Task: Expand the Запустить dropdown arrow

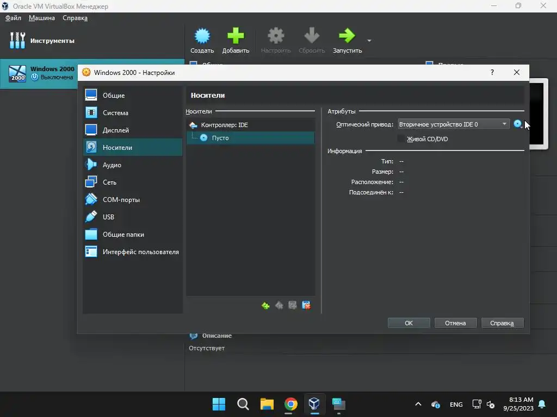Action: (369, 41)
